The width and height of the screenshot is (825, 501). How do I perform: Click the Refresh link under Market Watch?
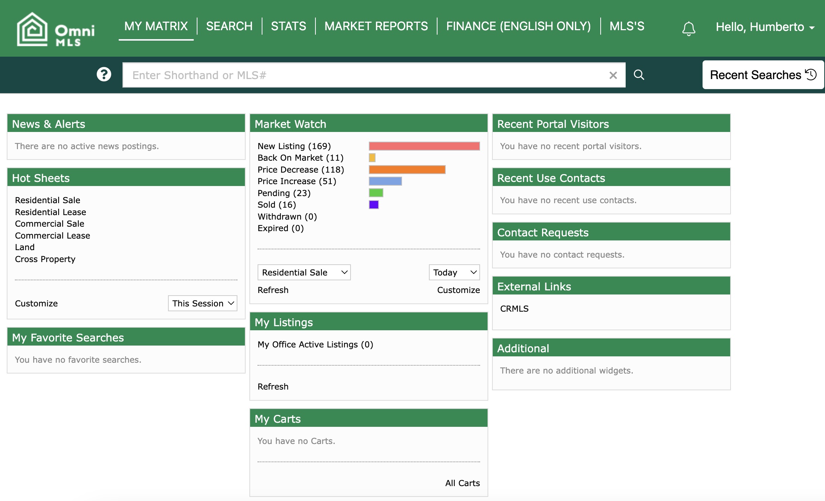click(x=273, y=290)
